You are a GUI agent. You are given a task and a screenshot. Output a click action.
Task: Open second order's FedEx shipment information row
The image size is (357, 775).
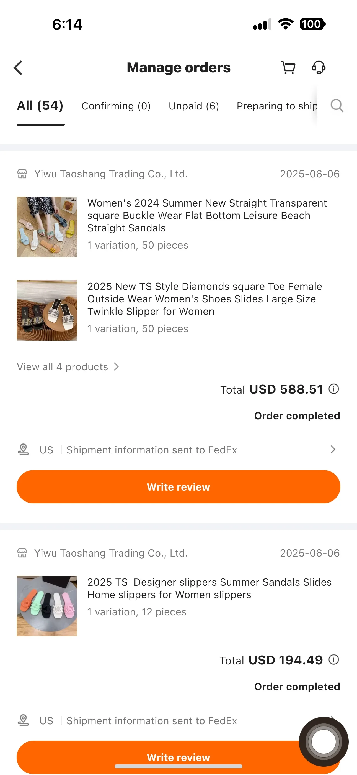[151, 721]
